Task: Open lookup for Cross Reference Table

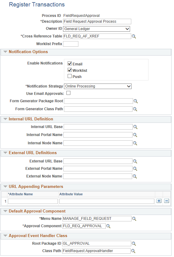Action: pos(134,37)
